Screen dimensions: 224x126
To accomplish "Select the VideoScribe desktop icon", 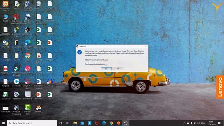I will 16,83.
